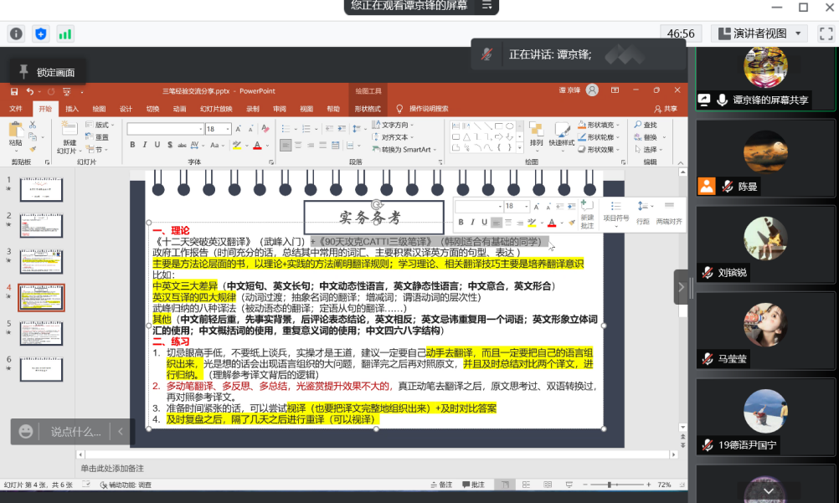Click 新建批注 in the floating mini toolbar
The image size is (839, 503).
[x=587, y=214]
